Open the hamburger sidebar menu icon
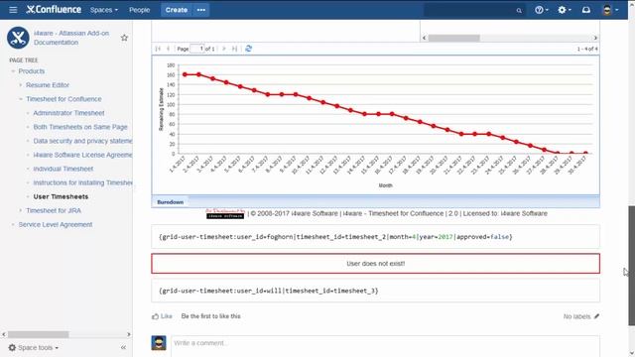 coord(13,10)
